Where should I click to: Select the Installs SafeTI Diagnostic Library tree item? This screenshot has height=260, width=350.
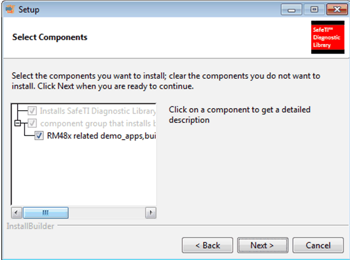click(x=98, y=111)
